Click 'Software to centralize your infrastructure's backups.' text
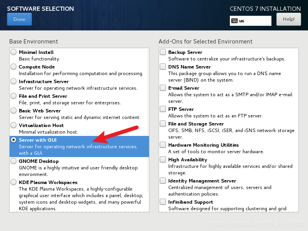Image resolution: width=308 pixels, height=231 pixels. click(x=227, y=59)
